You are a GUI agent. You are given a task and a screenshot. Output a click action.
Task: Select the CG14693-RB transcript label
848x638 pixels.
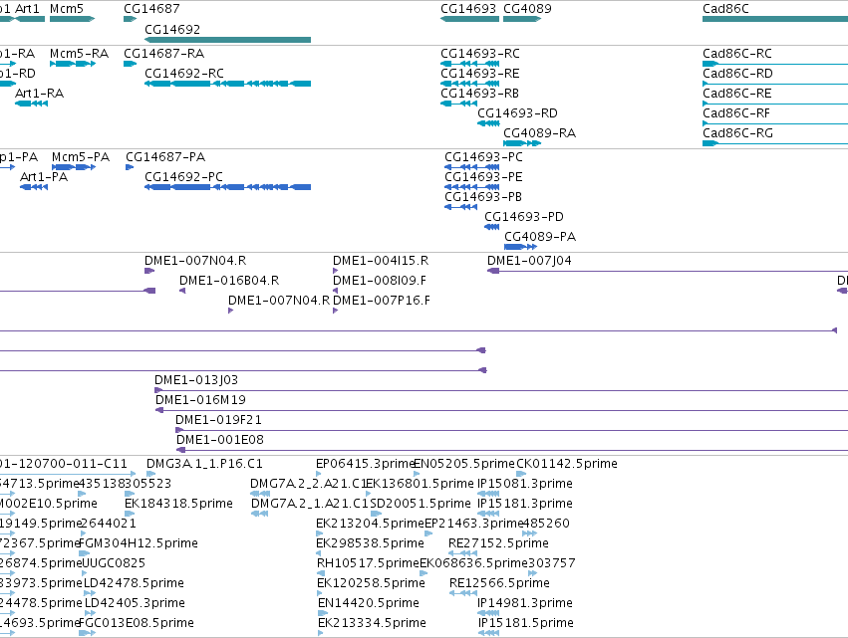point(479,94)
